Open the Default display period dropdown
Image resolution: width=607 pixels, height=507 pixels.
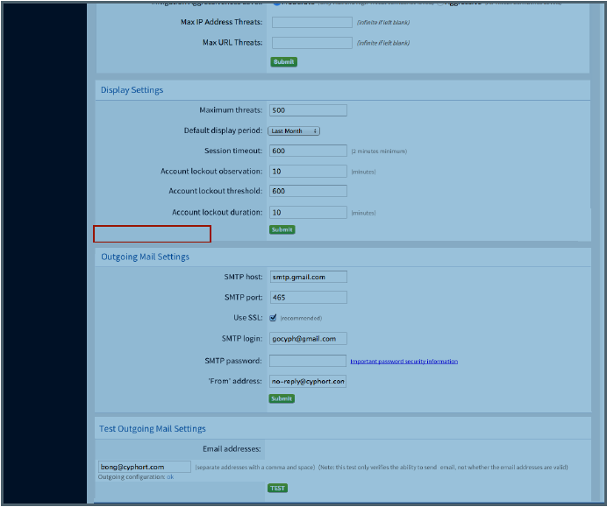tap(294, 131)
